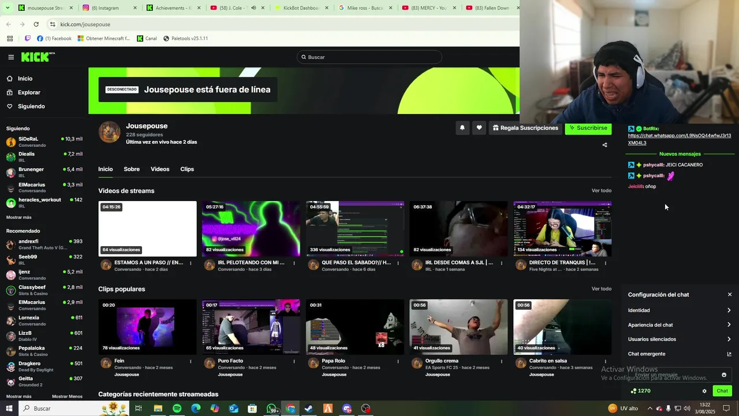Screen dimensions: 739x416
Task: Click the Suscribirse button
Action: pyautogui.click(x=588, y=128)
